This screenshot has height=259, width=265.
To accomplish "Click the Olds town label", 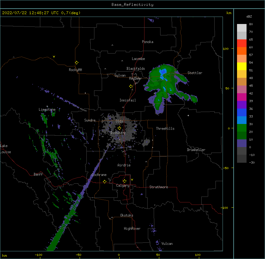I will (119, 121).
